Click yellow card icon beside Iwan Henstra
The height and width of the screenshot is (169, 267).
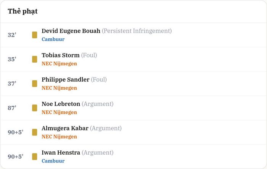(x=35, y=156)
